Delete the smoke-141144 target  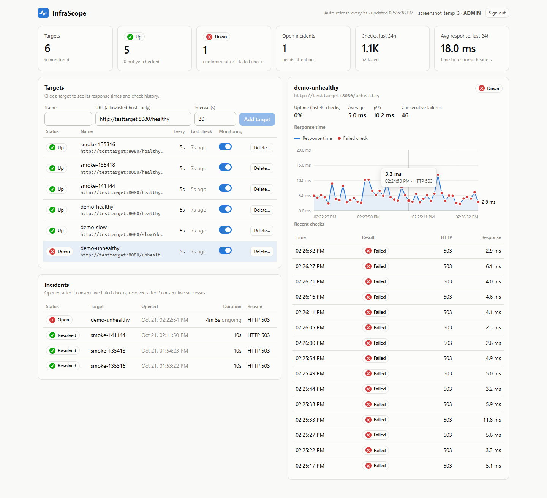pyautogui.click(x=262, y=189)
